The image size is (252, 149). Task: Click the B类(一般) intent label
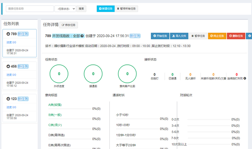tap(55, 115)
